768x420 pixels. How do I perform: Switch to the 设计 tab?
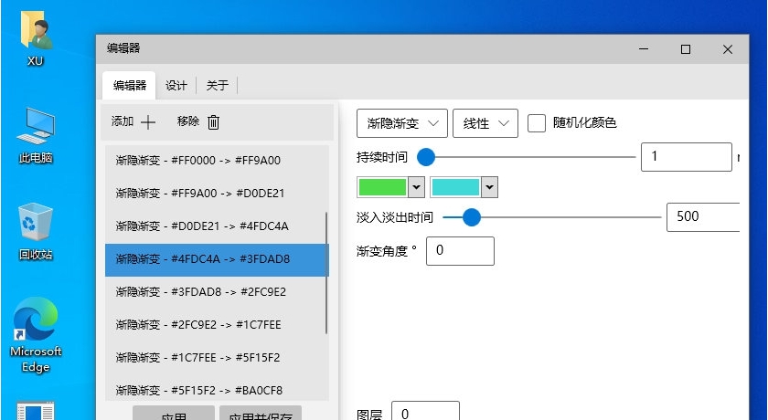tap(176, 86)
